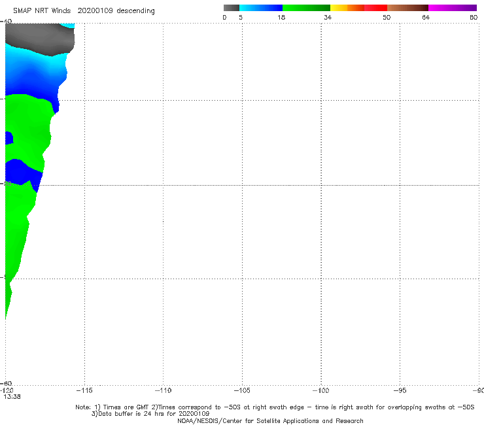Image resolution: width=484 pixels, height=425 pixels.
Task: Click the color bar label '18'
Action: (281, 17)
